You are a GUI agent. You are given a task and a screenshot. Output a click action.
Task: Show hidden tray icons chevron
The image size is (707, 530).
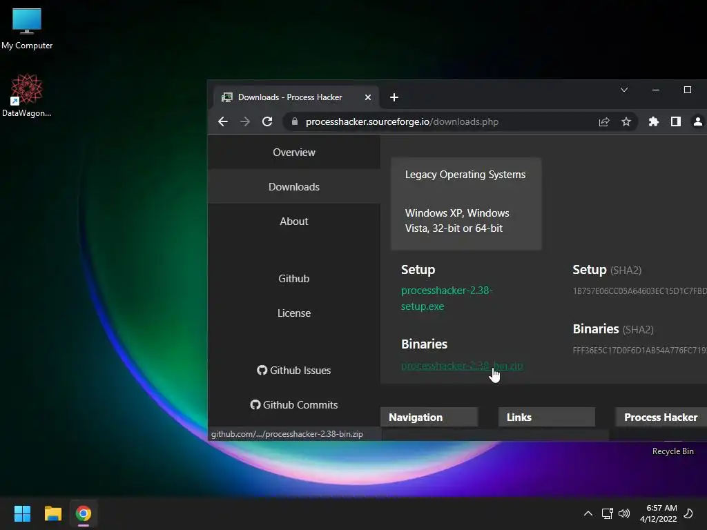[588, 513]
